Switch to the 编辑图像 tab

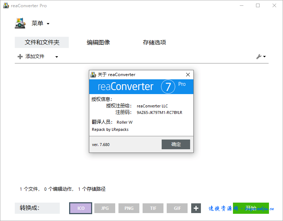coord(98,42)
